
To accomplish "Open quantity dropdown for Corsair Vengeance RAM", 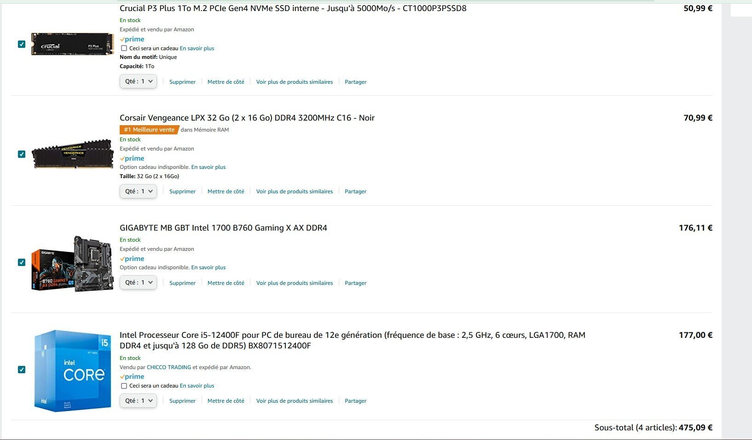I will coord(139,191).
